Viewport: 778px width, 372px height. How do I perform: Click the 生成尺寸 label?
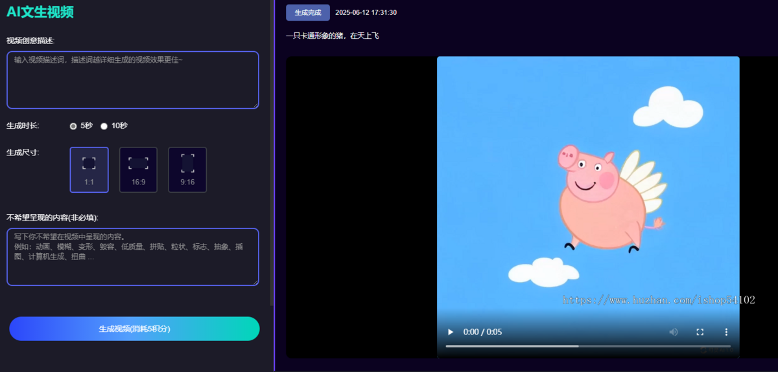click(x=23, y=153)
